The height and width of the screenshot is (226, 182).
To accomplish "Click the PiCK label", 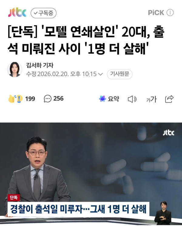I will [156, 12].
